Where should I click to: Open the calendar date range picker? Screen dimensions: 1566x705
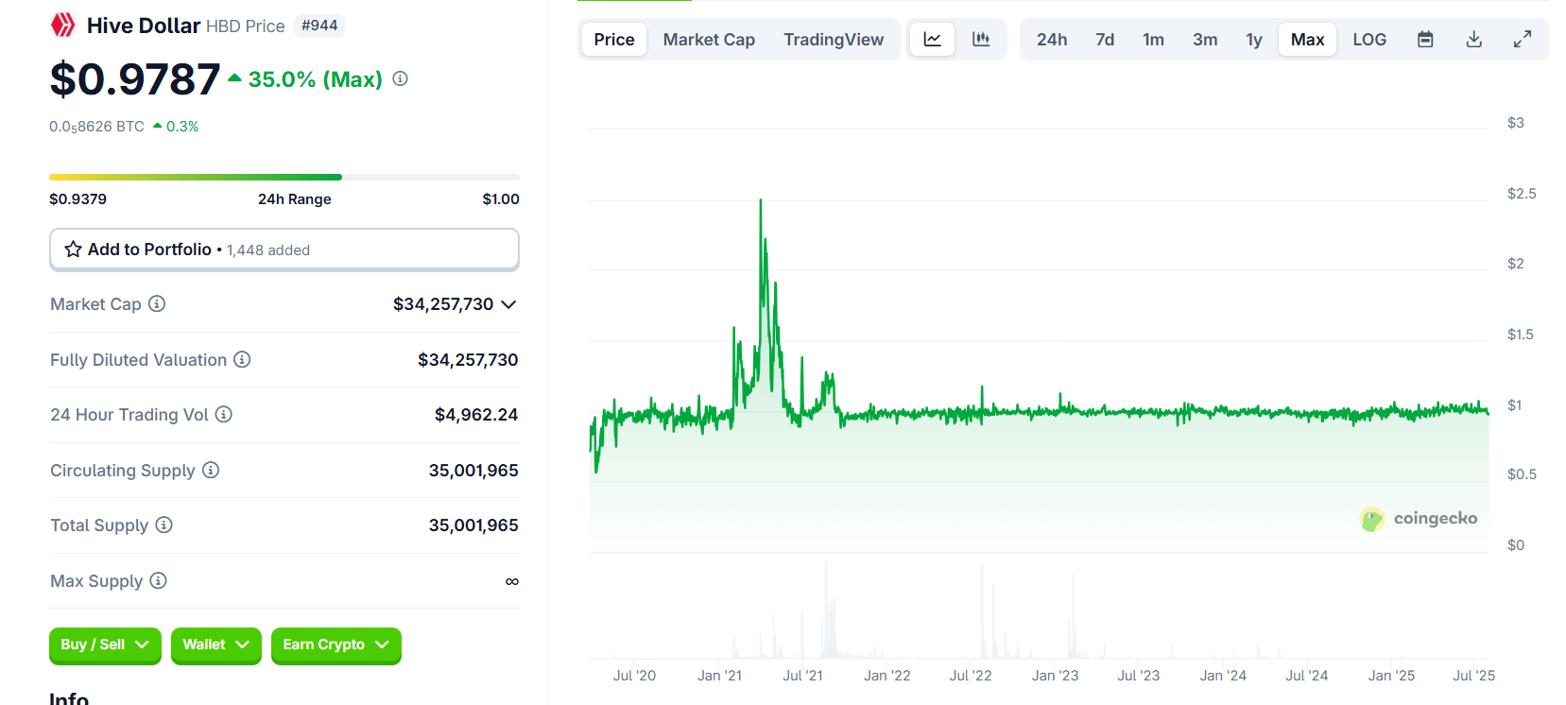point(1425,40)
